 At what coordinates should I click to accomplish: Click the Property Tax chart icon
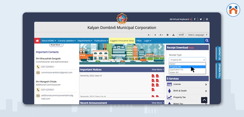click(x=169, y=97)
